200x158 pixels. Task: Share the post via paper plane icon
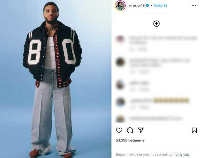(141, 130)
